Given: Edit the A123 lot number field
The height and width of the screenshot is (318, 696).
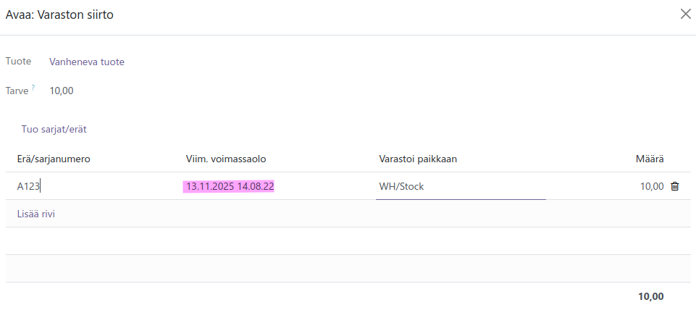Looking at the screenshot, I should pos(87,186).
